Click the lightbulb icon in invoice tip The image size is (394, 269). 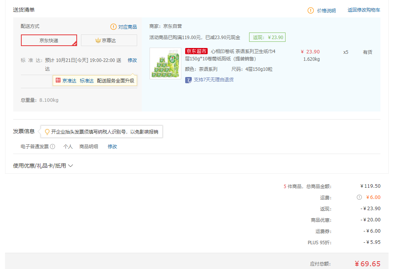tap(47, 132)
